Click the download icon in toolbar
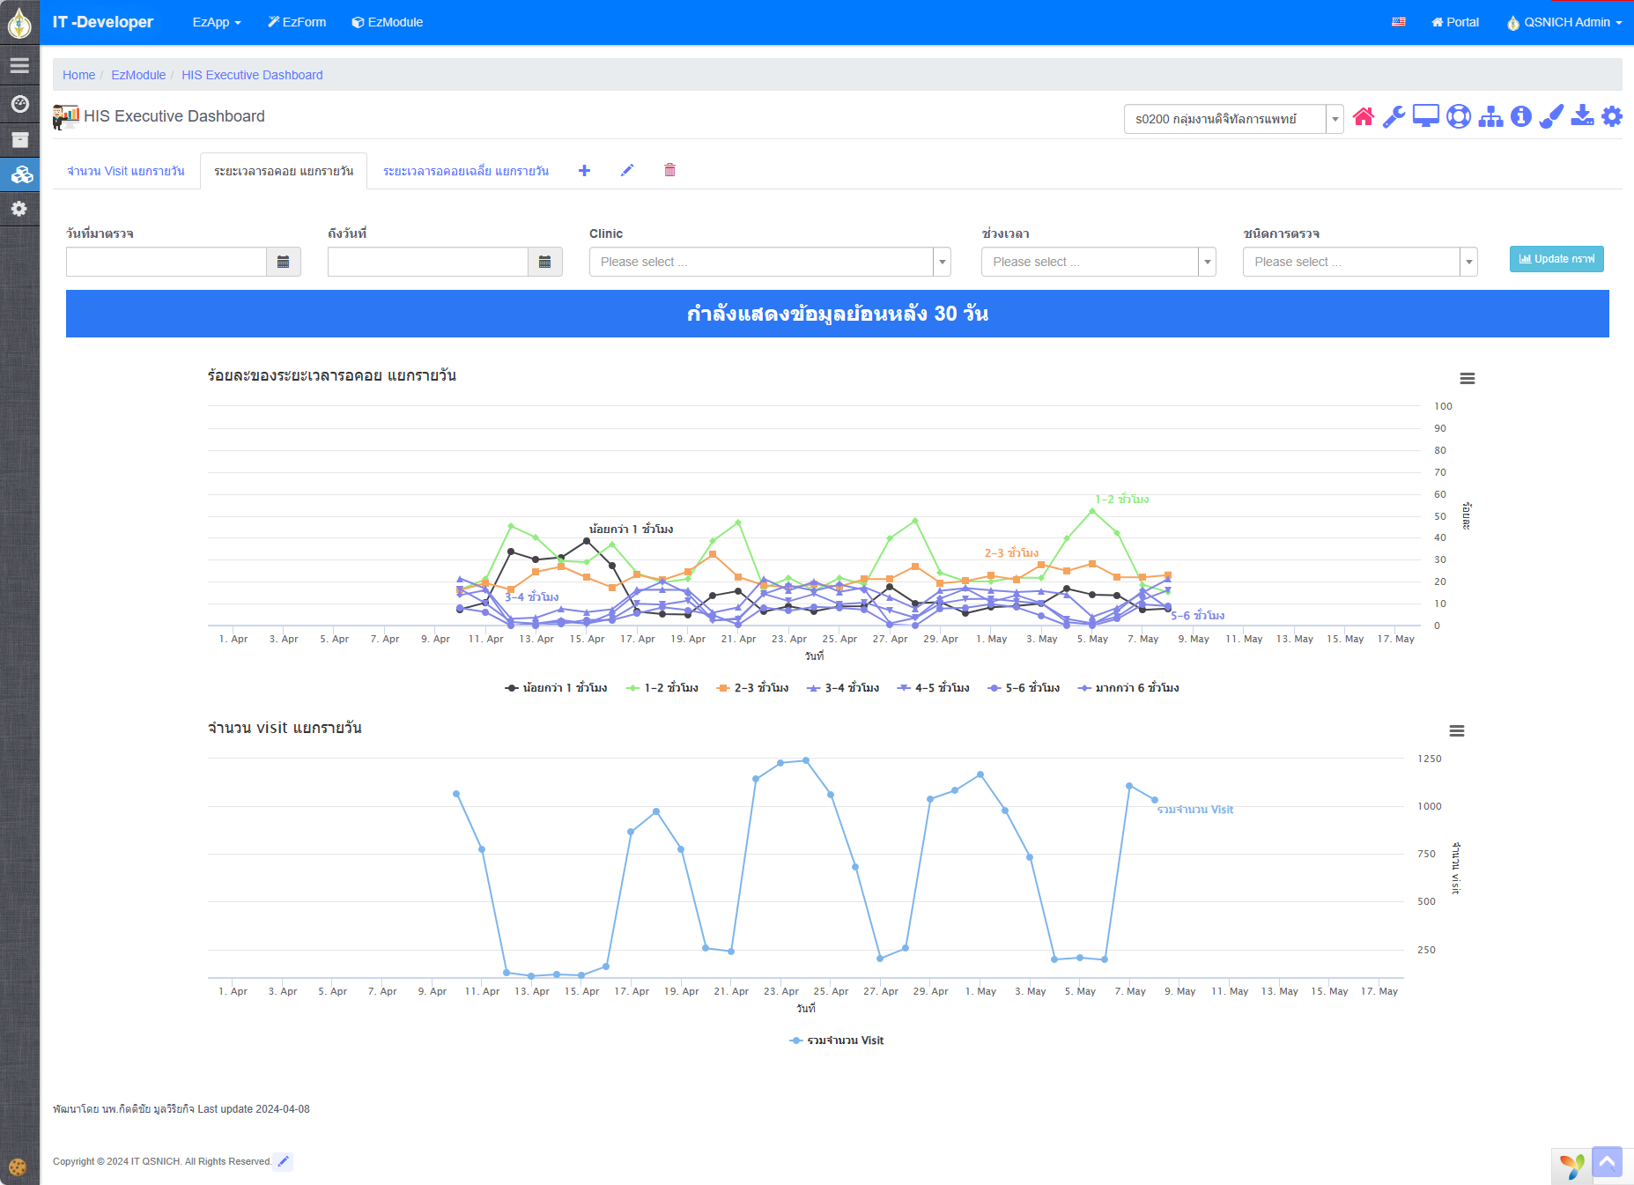 coord(1582,116)
